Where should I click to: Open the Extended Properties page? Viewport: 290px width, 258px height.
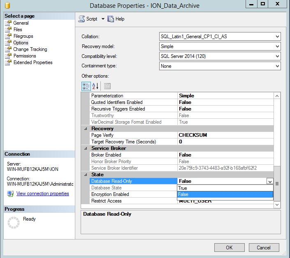(33, 62)
